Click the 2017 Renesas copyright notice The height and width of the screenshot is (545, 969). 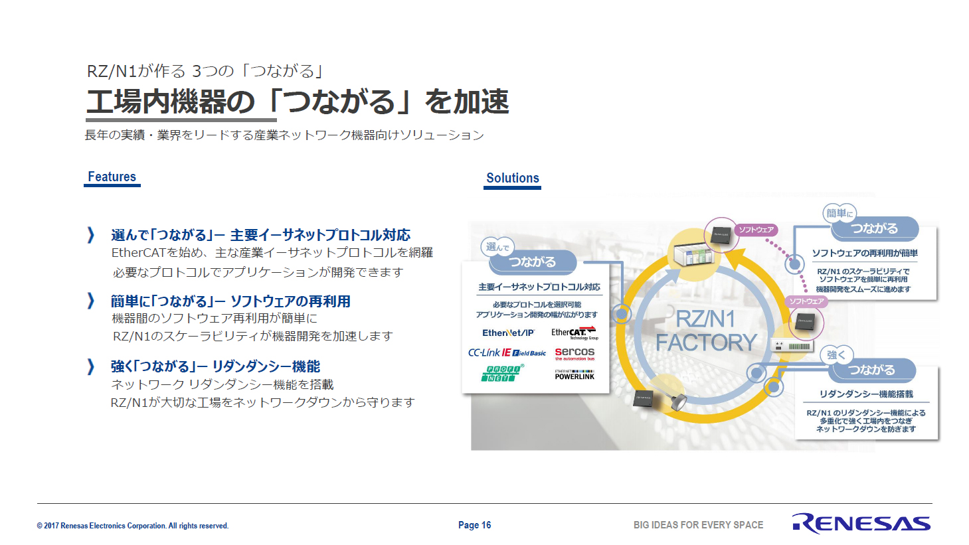point(133,526)
